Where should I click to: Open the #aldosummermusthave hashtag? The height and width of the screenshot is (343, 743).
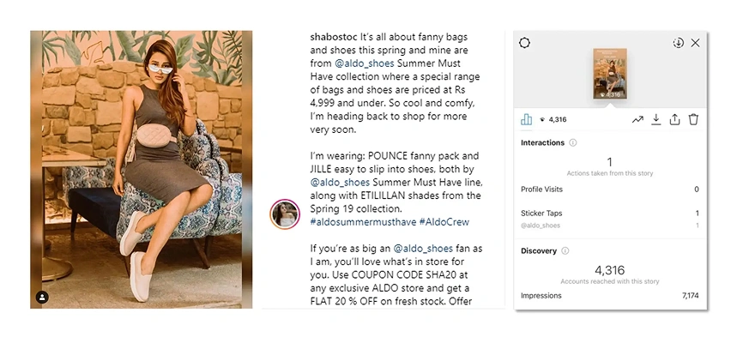pos(361,222)
